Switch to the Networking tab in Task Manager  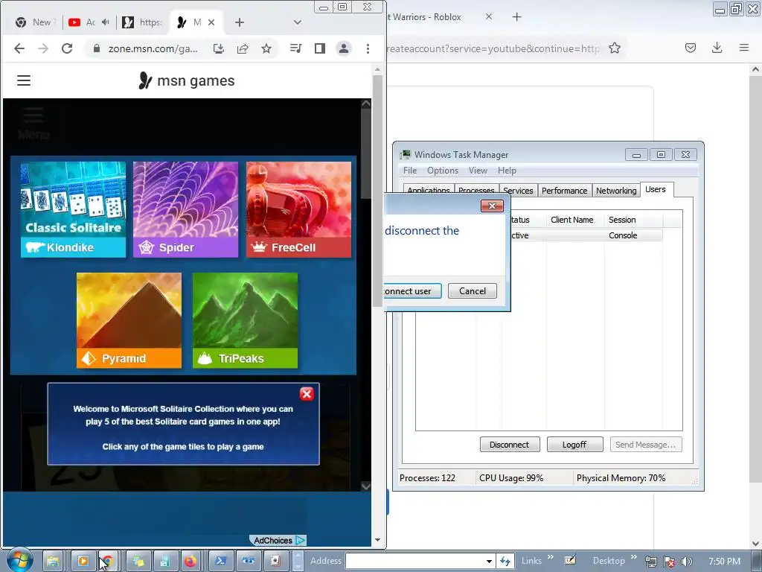point(615,191)
